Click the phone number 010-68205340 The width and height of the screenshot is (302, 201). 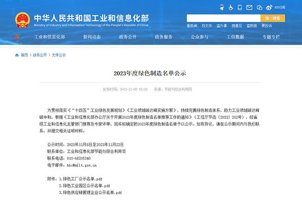79,158
